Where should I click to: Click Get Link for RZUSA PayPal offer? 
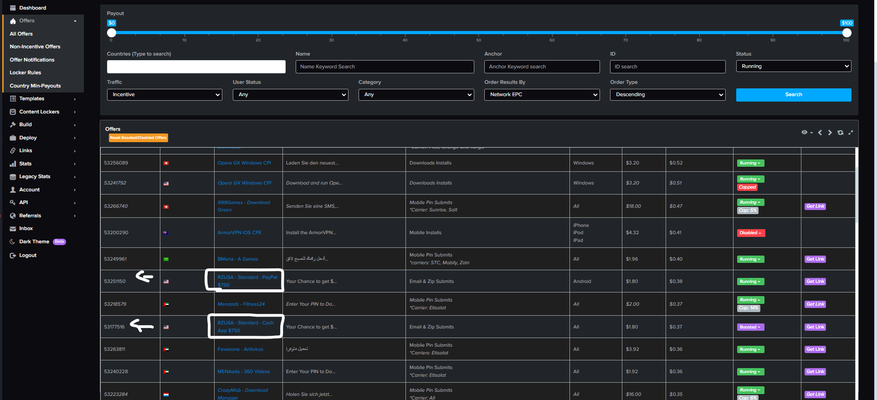[x=815, y=282]
